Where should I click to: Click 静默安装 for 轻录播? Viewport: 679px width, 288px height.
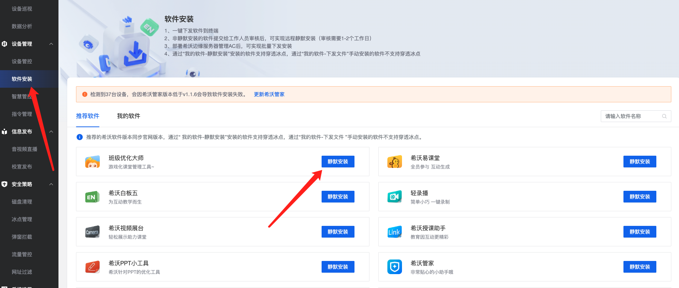pyautogui.click(x=640, y=197)
